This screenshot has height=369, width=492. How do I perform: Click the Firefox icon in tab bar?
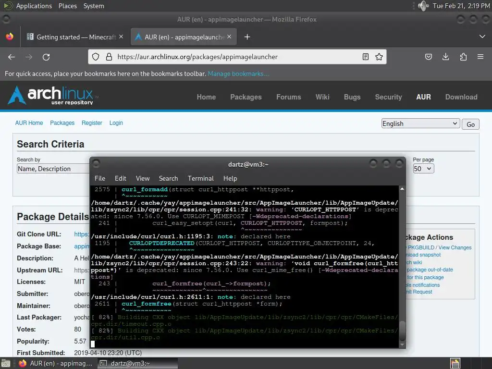(x=10, y=37)
